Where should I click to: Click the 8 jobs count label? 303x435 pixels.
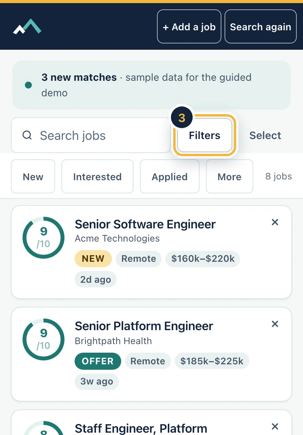point(279,176)
